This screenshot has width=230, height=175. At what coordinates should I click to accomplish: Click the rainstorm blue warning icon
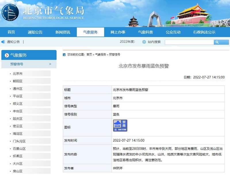[x=120, y=126]
